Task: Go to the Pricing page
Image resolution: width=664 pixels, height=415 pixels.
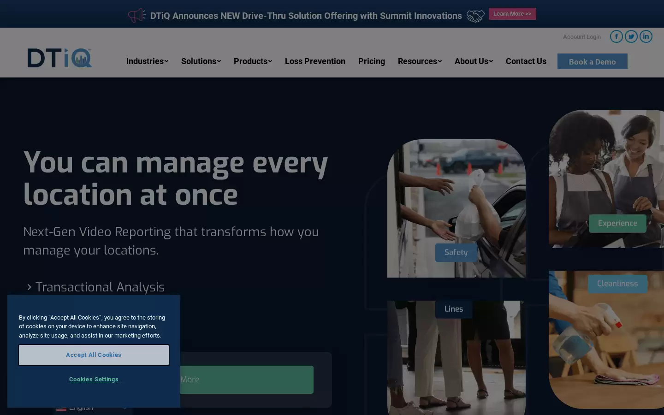Action: 372,61
